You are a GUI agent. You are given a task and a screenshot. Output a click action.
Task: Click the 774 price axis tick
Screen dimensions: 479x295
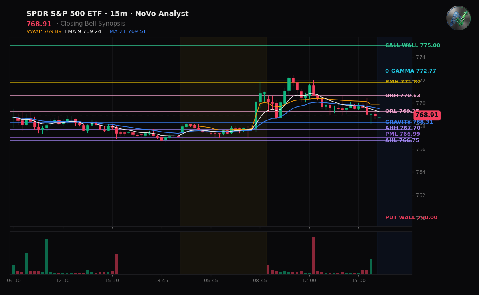pos(421,57)
